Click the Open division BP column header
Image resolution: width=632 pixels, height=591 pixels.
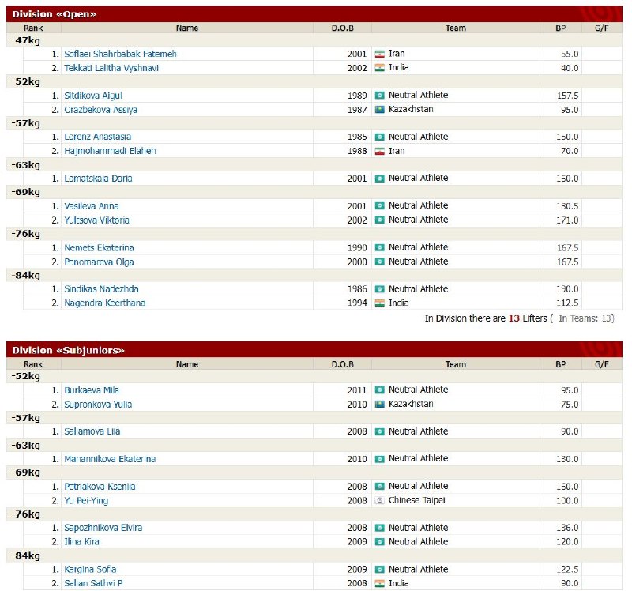coord(561,28)
